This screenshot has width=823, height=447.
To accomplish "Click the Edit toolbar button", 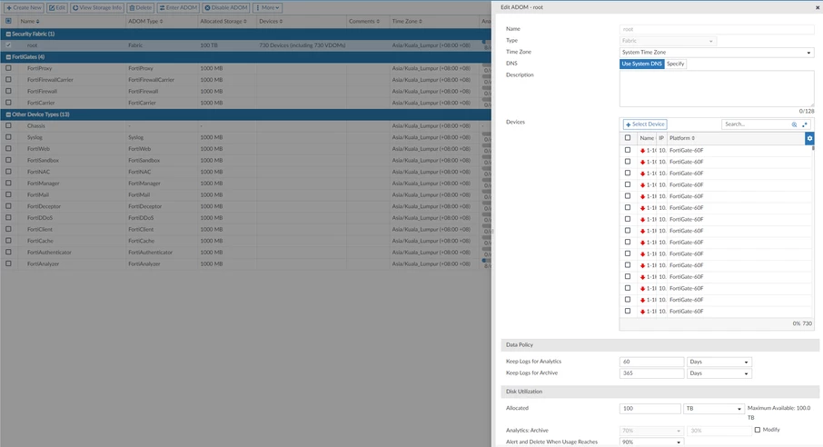I will pos(57,8).
